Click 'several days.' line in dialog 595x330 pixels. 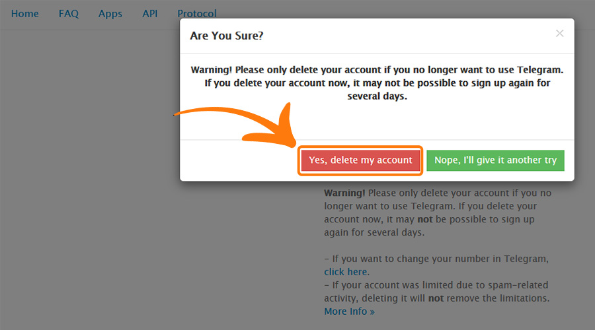tap(377, 96)
